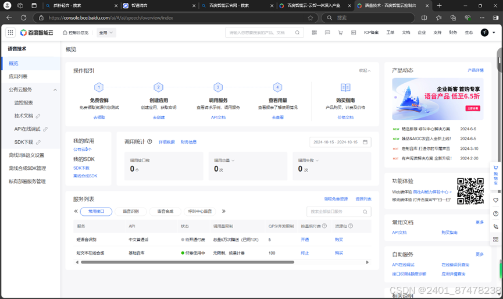Click the floating four-squares grid icon
Image resolution: width=503 pixels, height=299 pixels.
[x=495, y=239]
